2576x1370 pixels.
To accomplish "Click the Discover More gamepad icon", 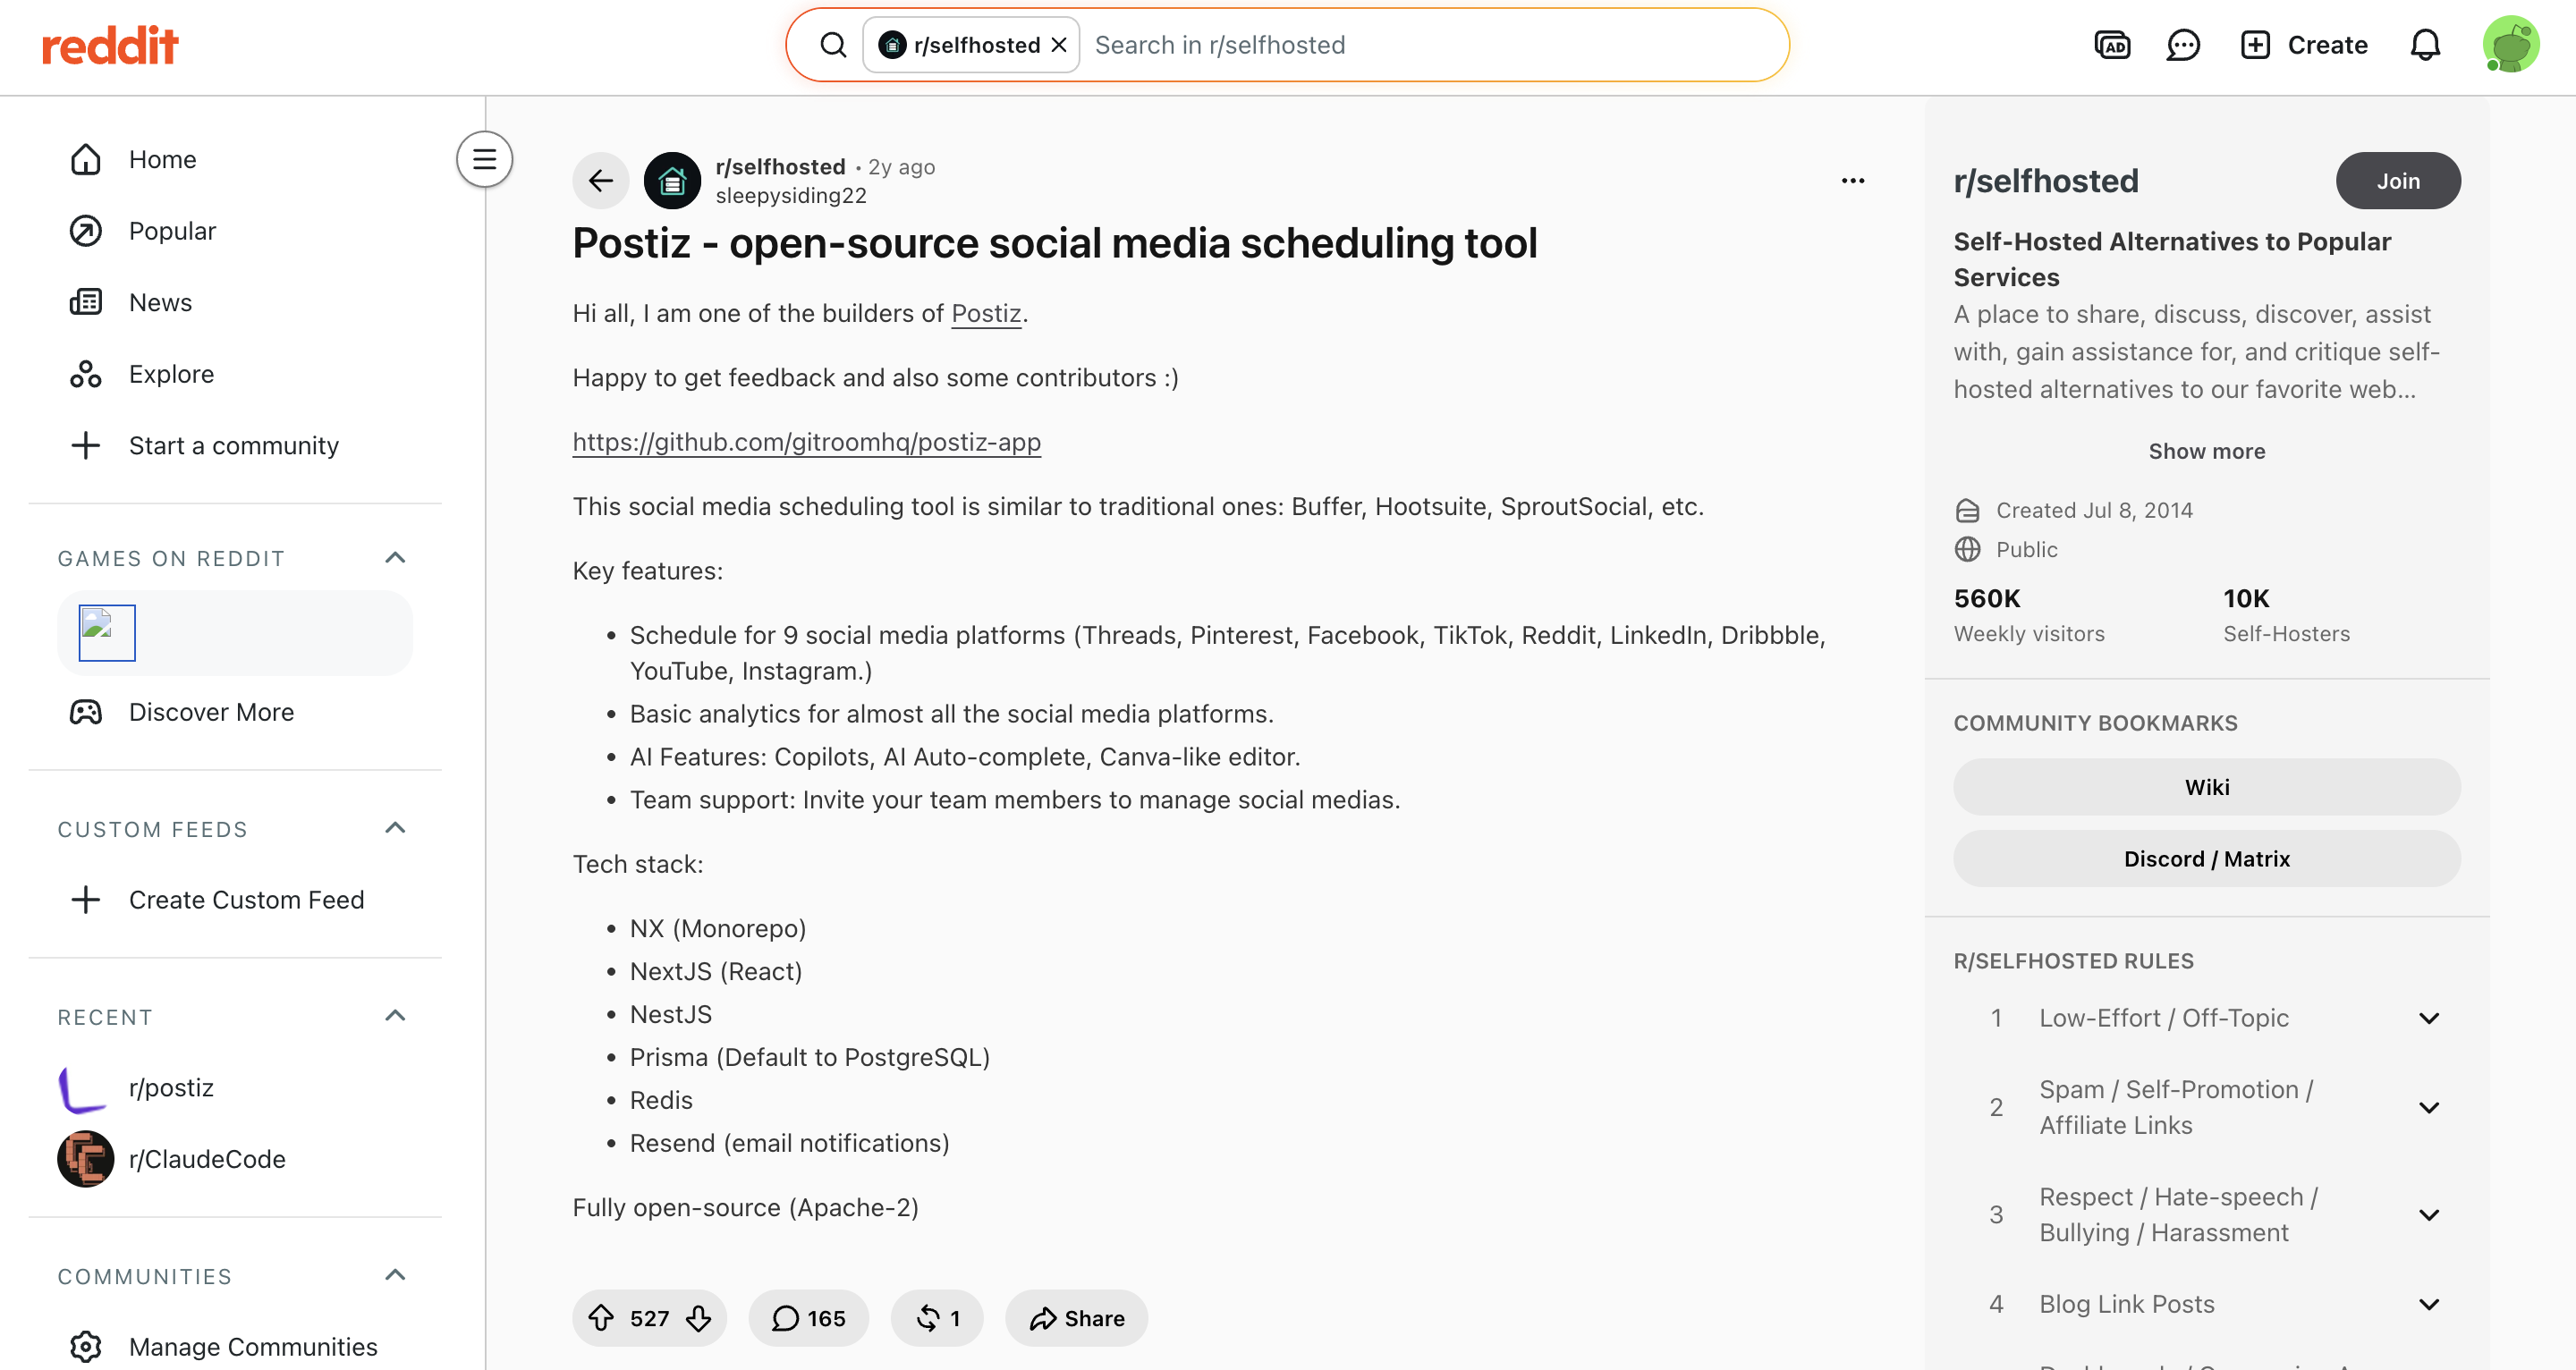I will pos(86,712).
